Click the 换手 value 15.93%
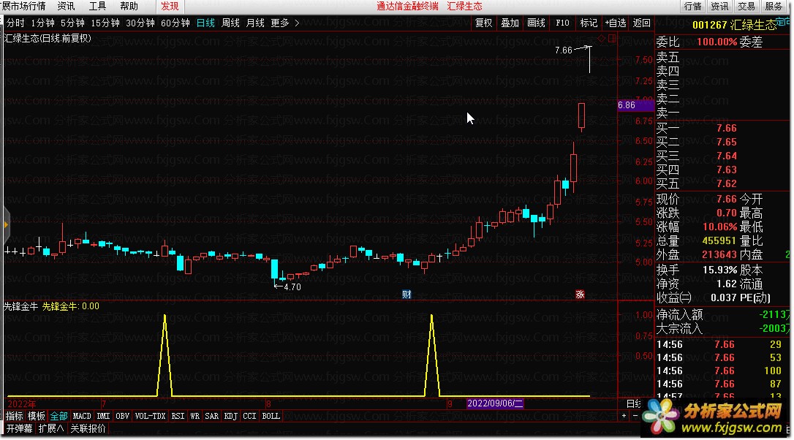794x440 pixels. 719,270
